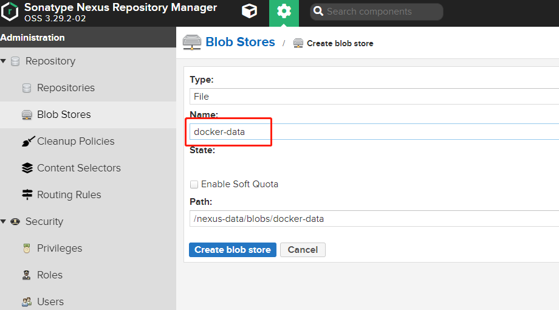The width and height of the screenshot is (559, 310).
Task: Click the Users group icon
Action: pyautogui.click(x=27, y=302)
